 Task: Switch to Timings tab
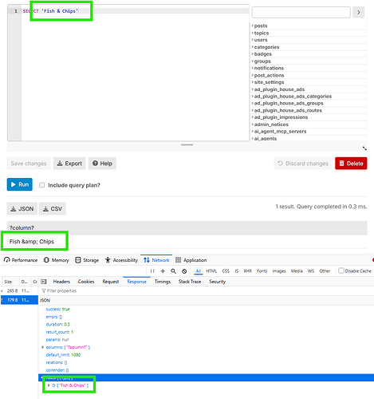(163, 282)
